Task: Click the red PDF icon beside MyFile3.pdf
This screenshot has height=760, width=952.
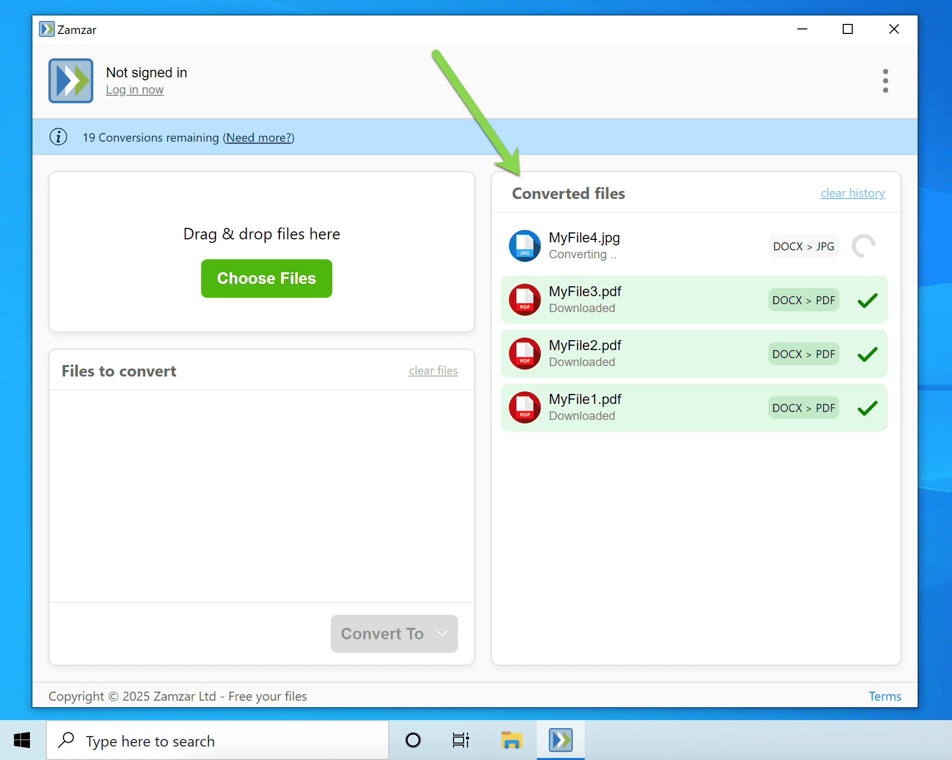Action: pyautogui.click(x=524, y=300)
